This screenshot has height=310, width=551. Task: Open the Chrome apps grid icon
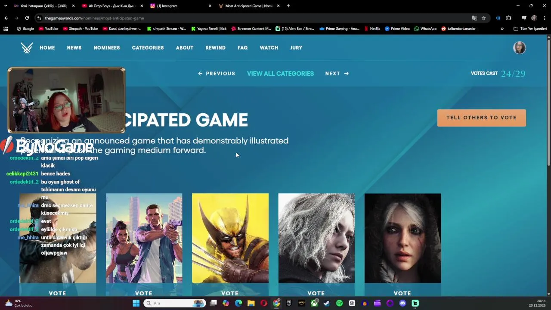click(x=6, y=29)
